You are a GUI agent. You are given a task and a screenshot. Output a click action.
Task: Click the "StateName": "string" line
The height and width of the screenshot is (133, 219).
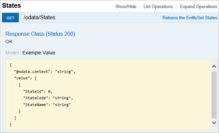47,105
